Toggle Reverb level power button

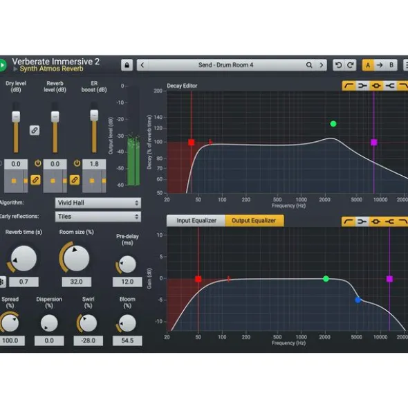[38, 163]
